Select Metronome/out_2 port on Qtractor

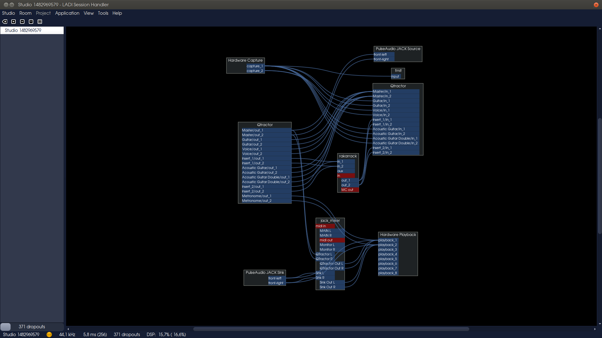(x=266, y=201)
